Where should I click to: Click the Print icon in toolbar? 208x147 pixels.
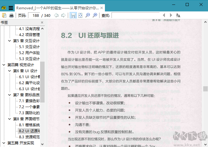(x=11, y=15)
